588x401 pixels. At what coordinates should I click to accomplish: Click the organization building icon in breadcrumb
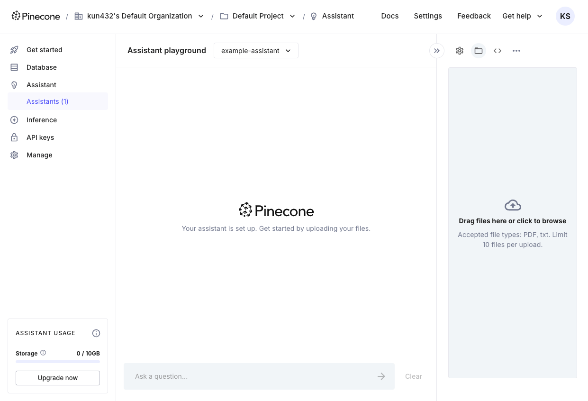[x=79, y=16]
